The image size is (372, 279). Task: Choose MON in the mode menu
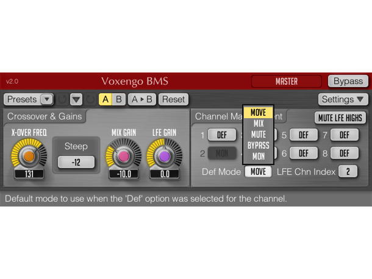click(258, 156)
